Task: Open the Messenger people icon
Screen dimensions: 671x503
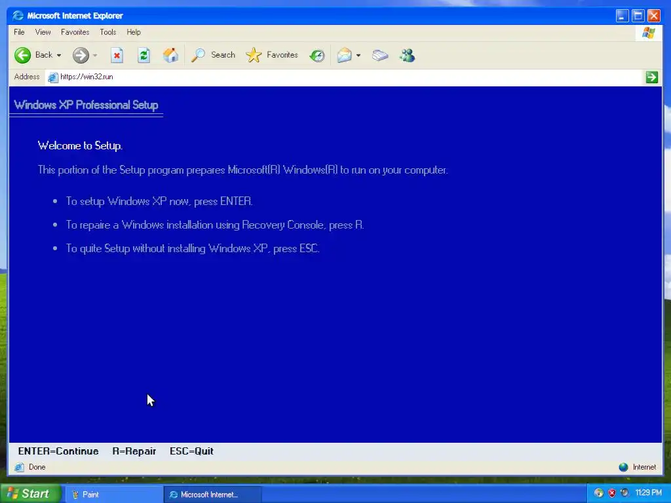Action: [407, 55]
